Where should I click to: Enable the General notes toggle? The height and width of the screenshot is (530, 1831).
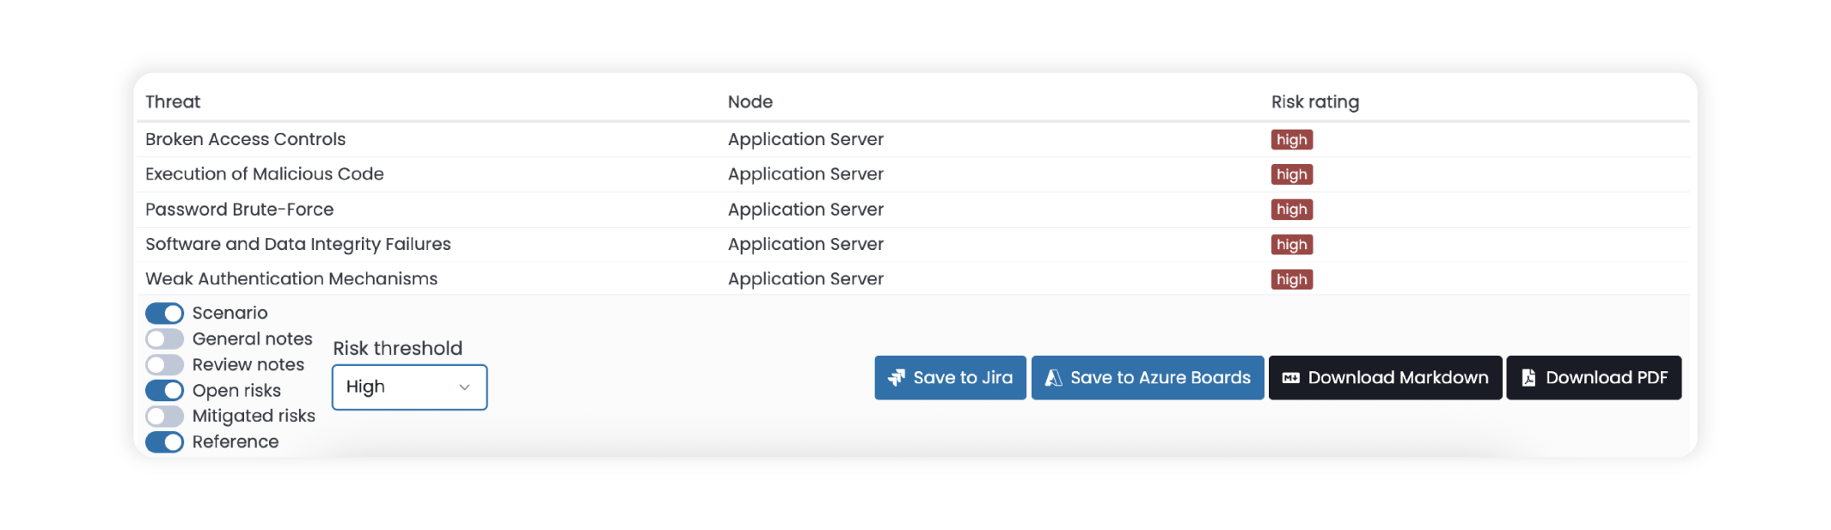click(164, 339)
